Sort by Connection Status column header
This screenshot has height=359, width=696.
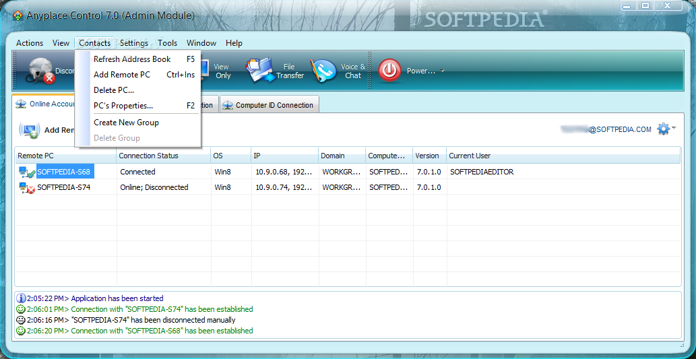(163, 156)
